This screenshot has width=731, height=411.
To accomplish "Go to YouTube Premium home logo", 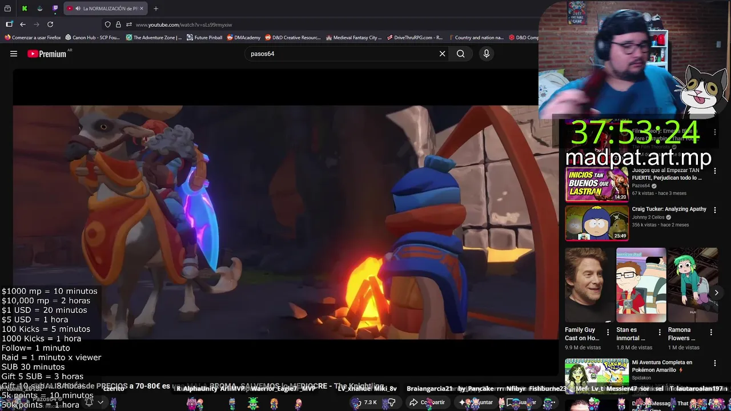I will [47, 54].
